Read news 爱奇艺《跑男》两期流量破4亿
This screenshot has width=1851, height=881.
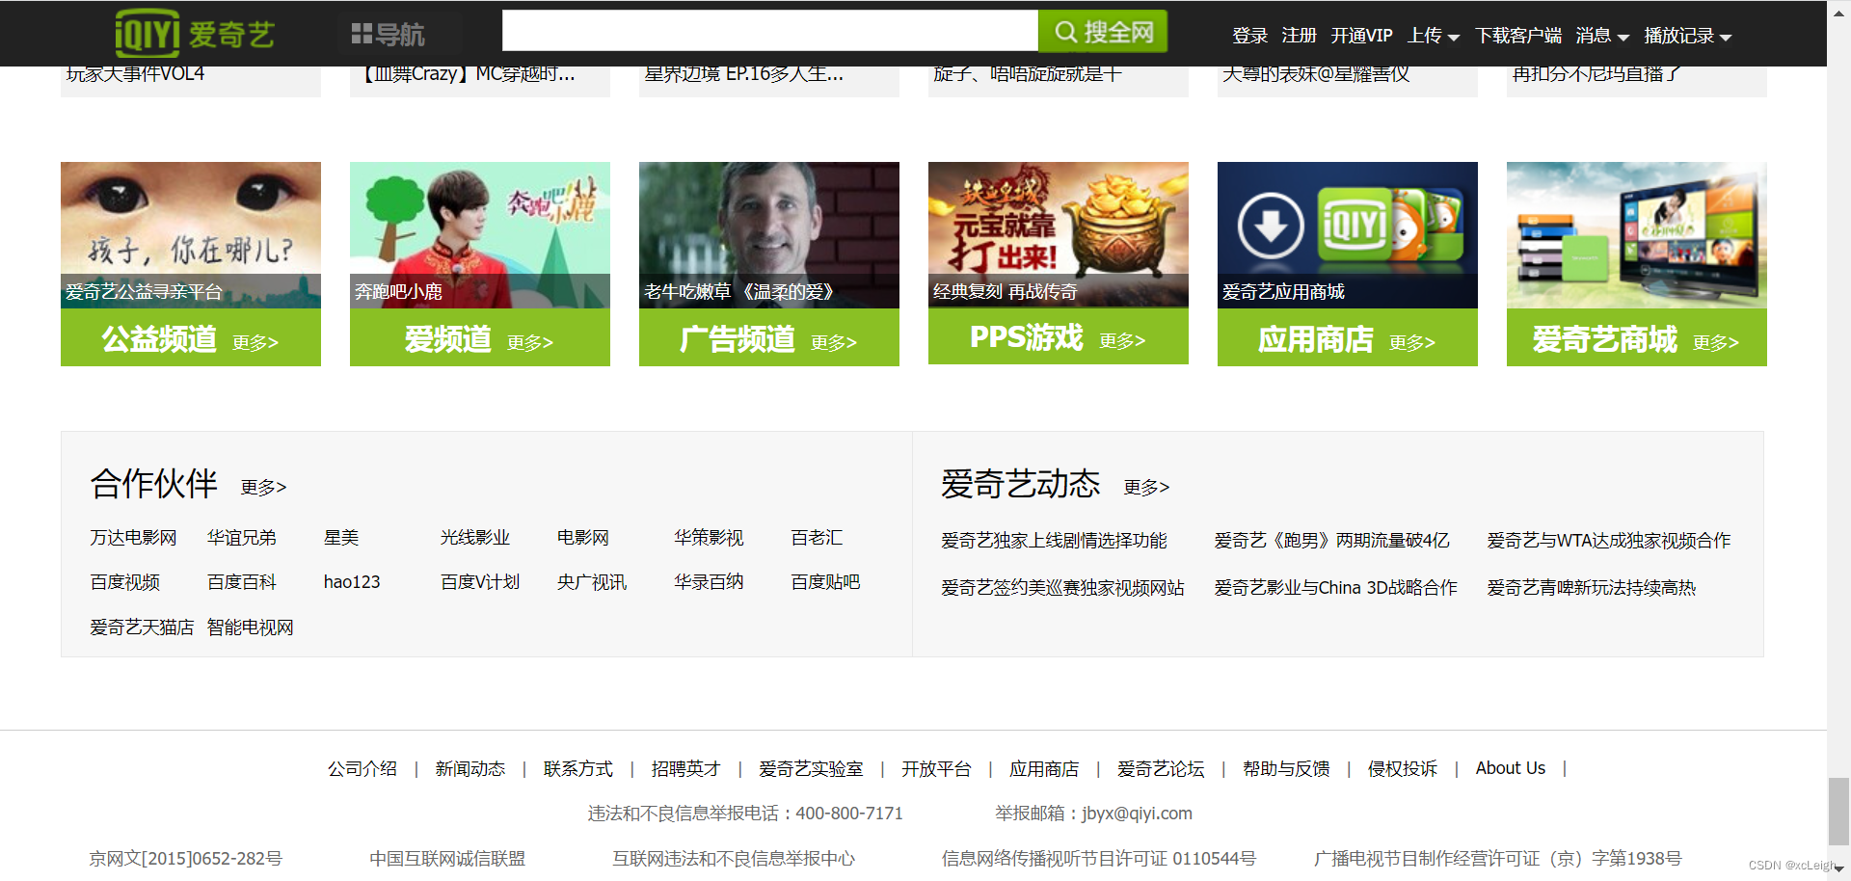tap(1331, 541)
